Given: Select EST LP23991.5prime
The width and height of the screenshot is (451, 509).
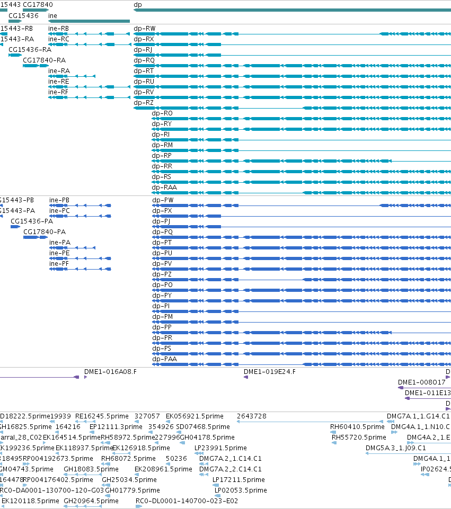Looking at the screenshot, I should [x=220, y=448].
